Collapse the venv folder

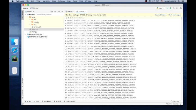(27, 17)
